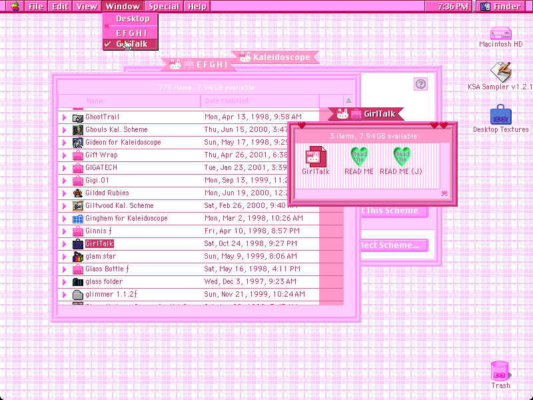The width and height of the screenshot is (533, 400).
Task: Select the Ginnis ƒ row name
Action: coord(98,231)
